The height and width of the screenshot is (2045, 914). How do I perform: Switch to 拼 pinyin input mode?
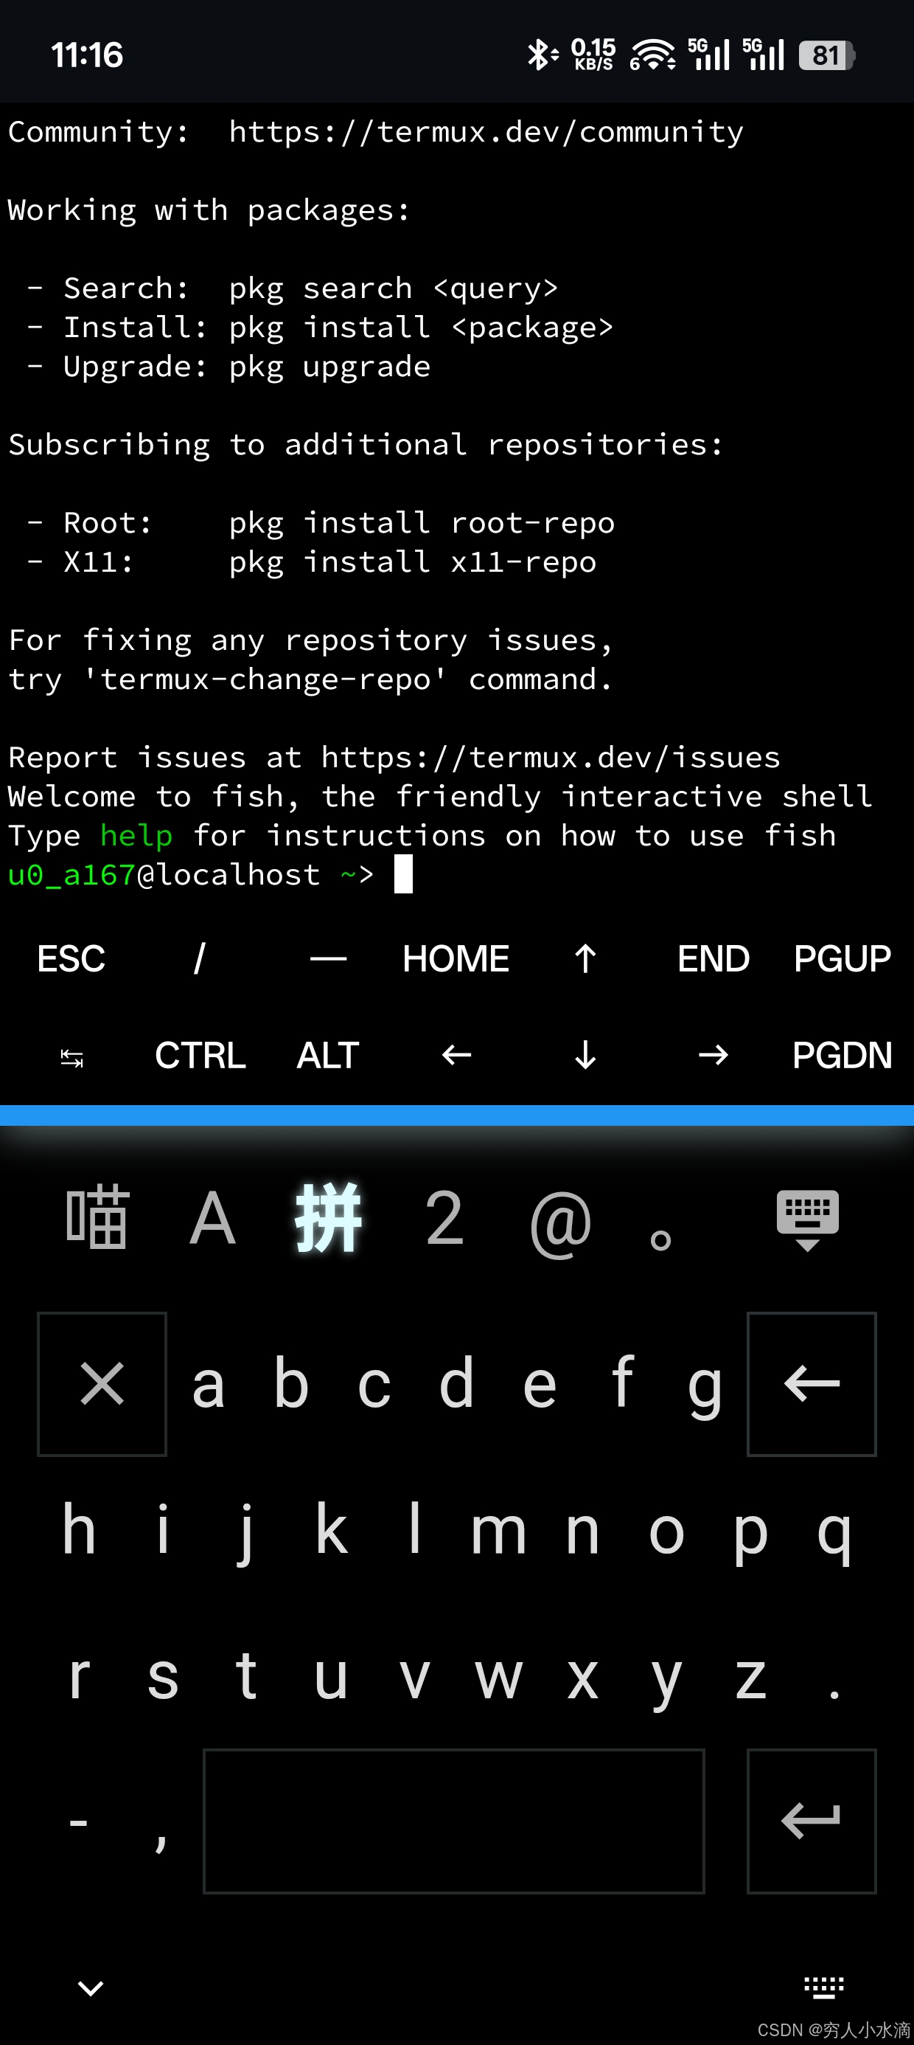(329, 1218)
